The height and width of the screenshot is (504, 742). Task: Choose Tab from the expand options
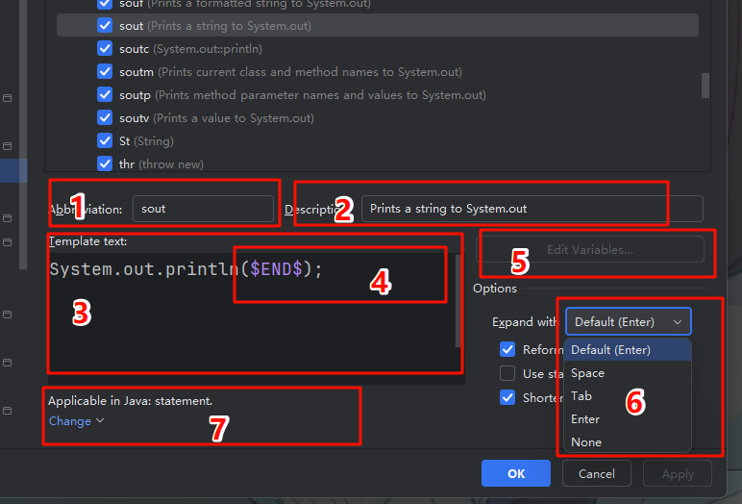point(581,396)
